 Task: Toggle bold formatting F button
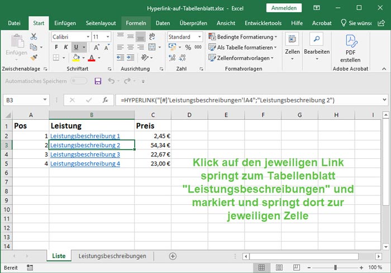click(56, 47)
